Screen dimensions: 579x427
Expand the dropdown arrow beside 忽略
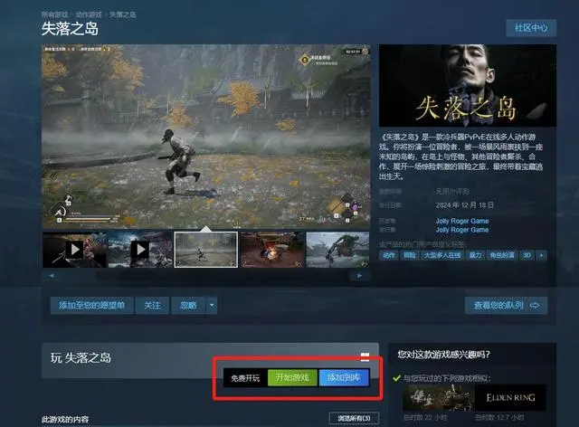[212, 306]
